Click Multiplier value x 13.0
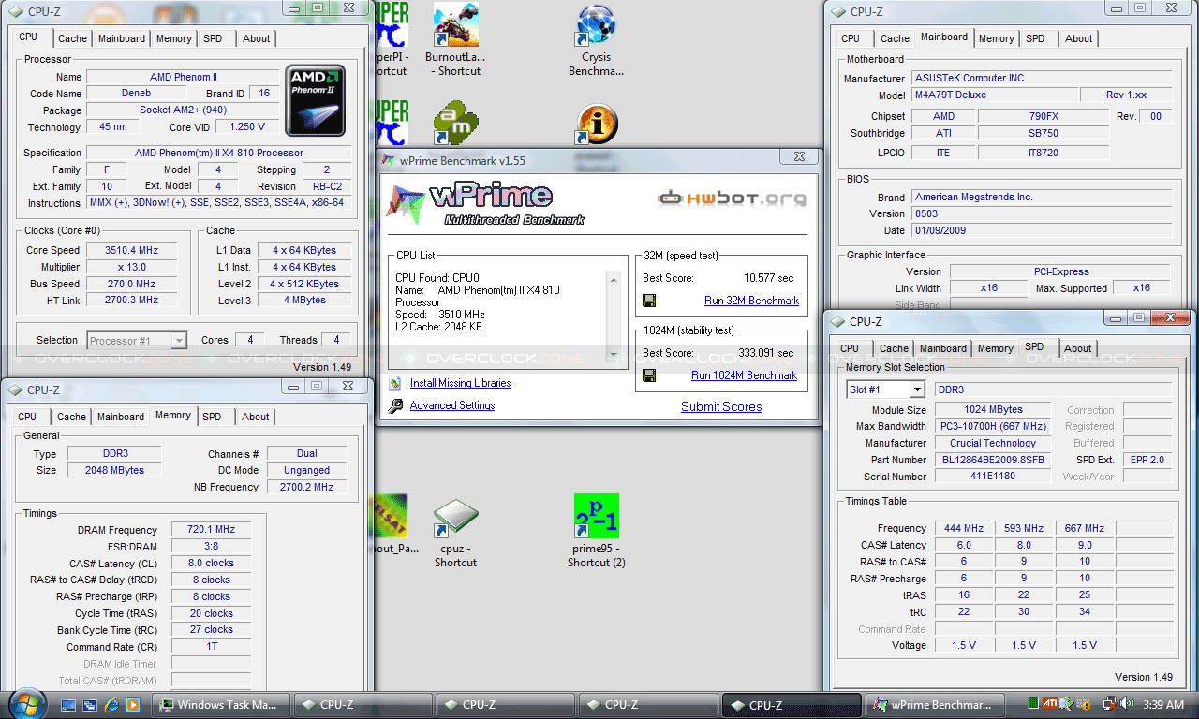Viewport: 1199px width, 719px height. coord(131,267)
